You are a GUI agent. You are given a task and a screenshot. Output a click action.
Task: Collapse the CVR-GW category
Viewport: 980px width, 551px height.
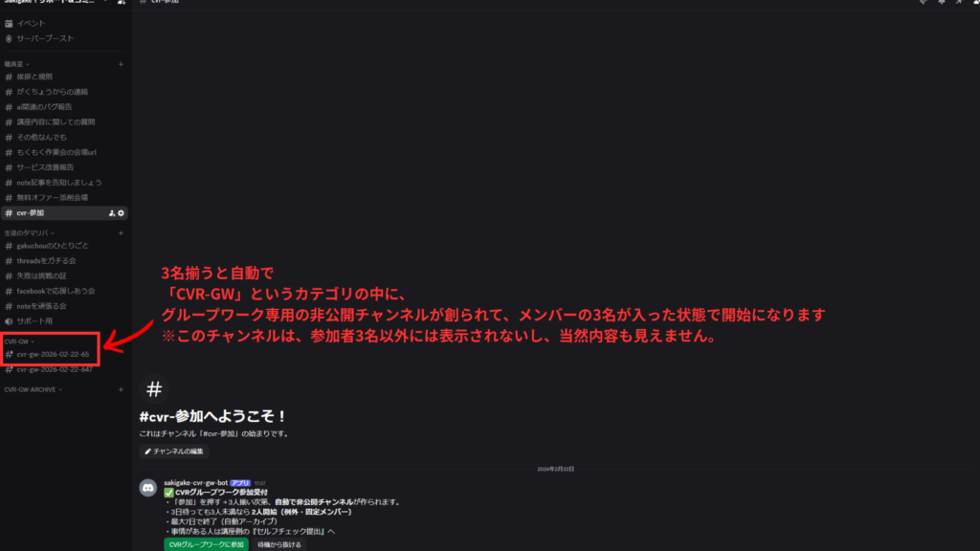click(x=17, y=342)
